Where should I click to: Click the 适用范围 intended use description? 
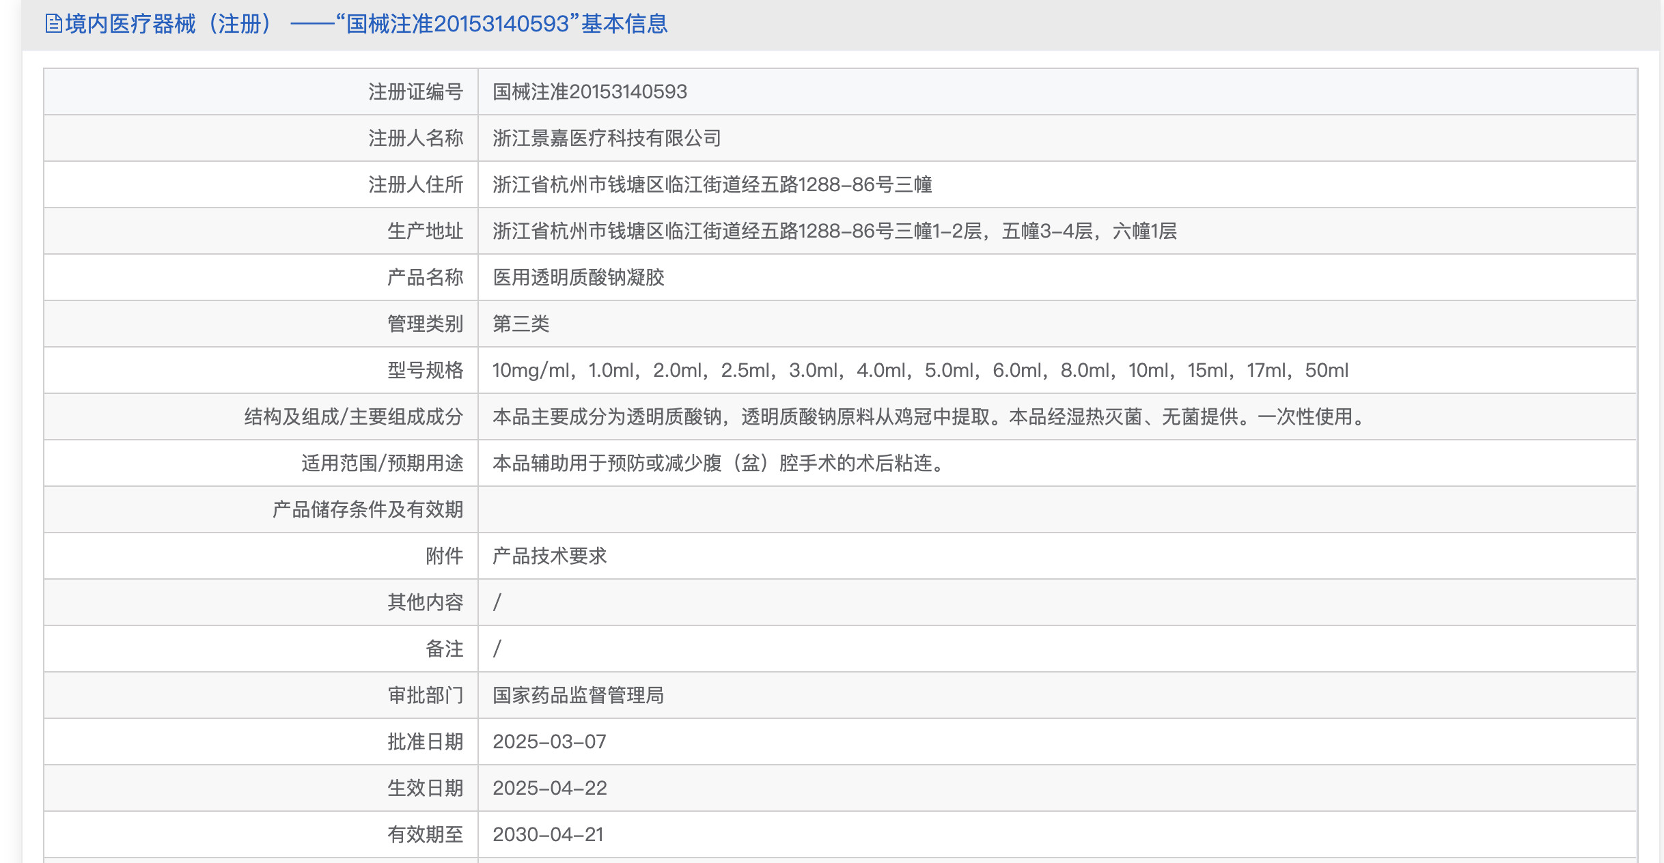tap(720, 464)
